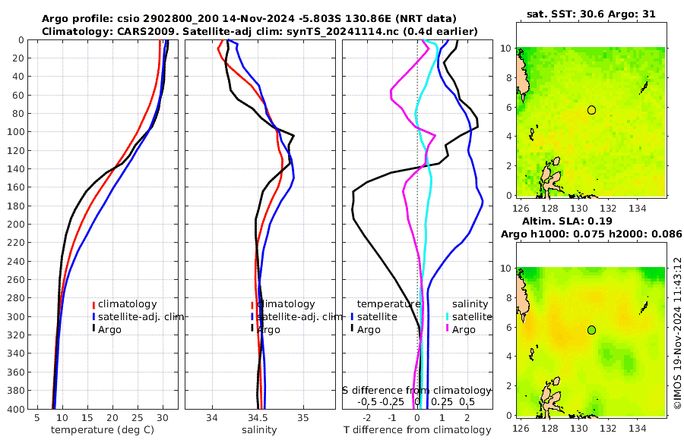Click the '8' latitude tick on SST map
Viewport: 684px width, 440px height.
coord(508,78)
